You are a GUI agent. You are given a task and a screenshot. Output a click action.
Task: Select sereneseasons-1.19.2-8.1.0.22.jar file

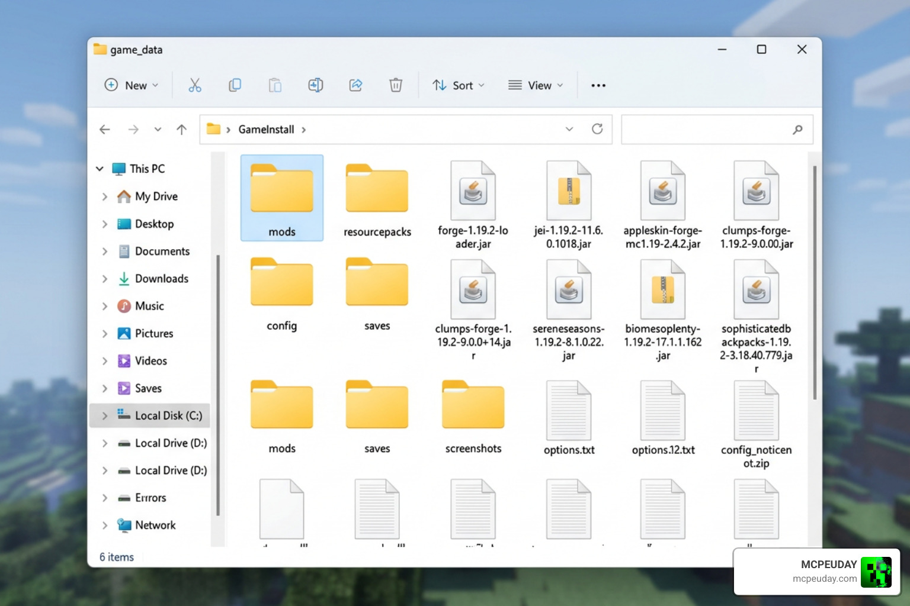point(569,310)
